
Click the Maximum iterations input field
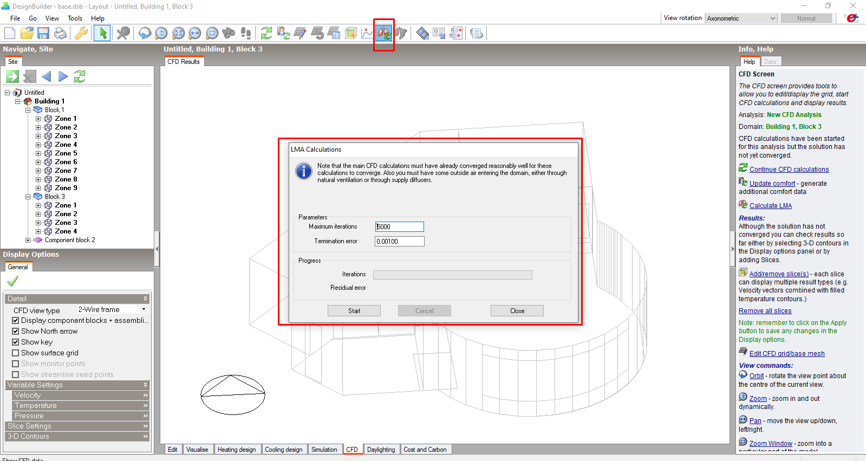(x=400, y=227)
